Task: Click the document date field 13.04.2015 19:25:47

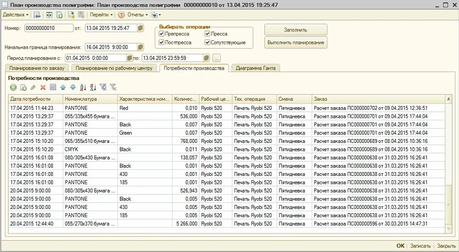Action: [111, 28]
